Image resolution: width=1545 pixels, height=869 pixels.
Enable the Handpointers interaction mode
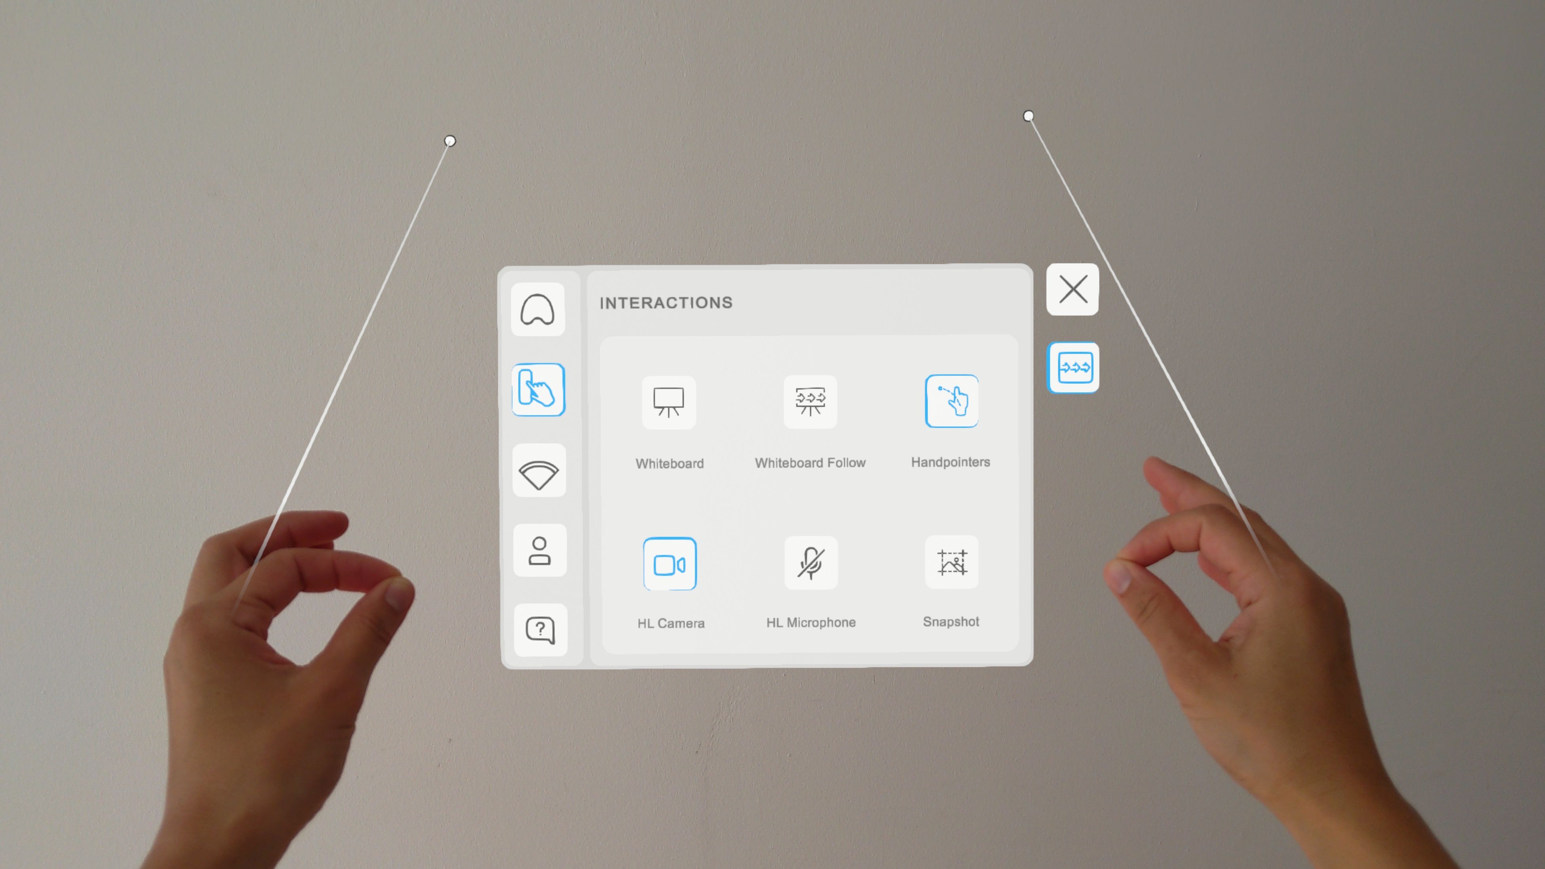950,401
